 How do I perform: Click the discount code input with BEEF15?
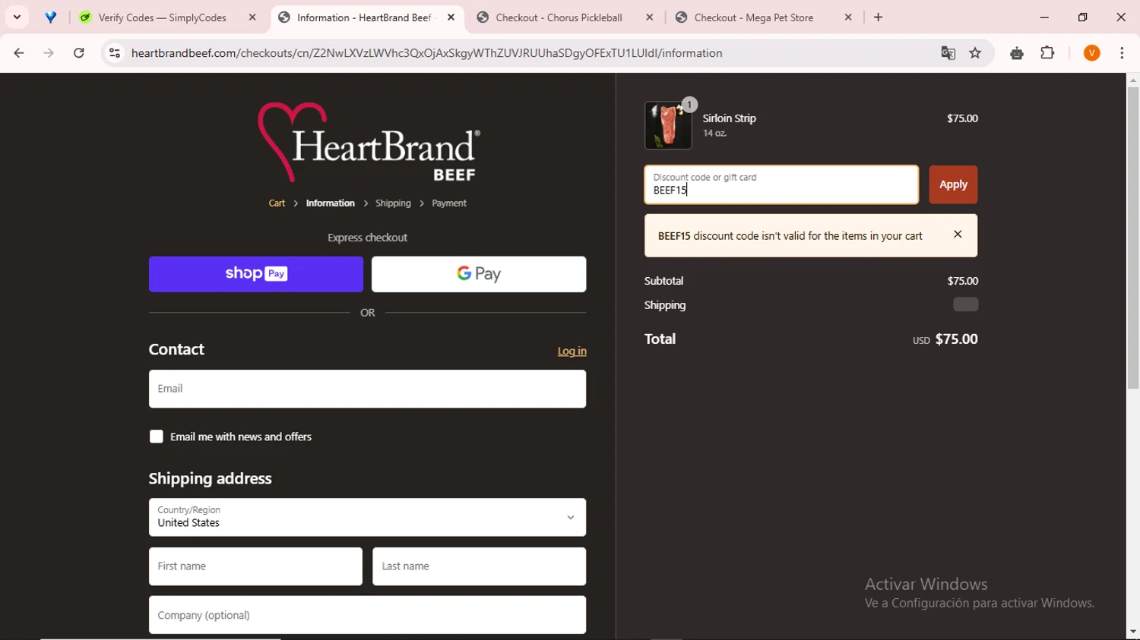[x=781, y=184]
